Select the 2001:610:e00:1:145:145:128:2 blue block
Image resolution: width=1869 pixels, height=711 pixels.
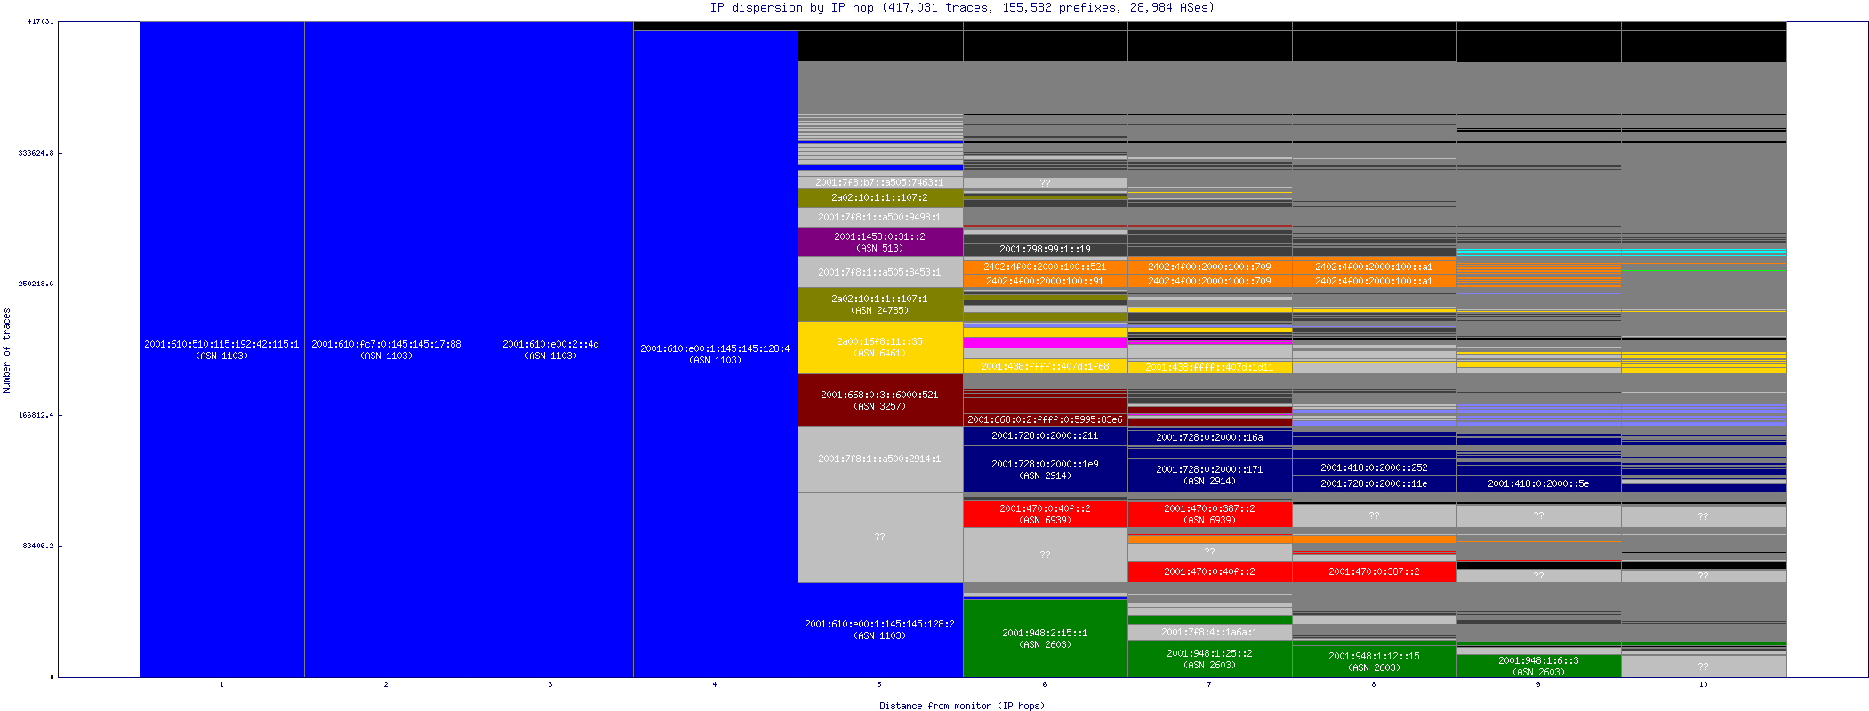(879, 629)
